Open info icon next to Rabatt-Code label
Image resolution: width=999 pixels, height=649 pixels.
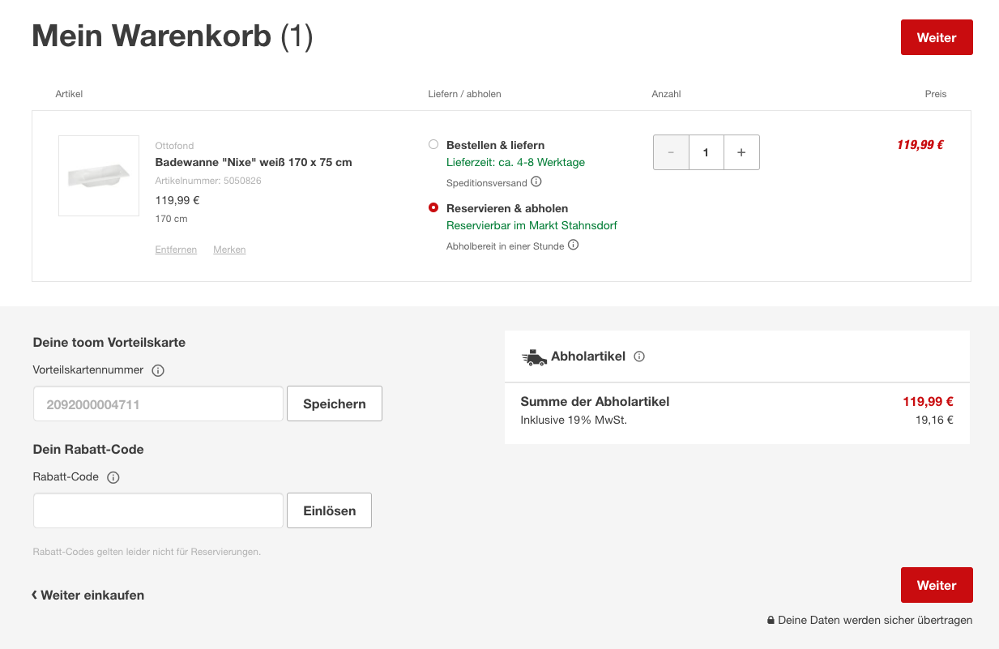tap(113, 478)
